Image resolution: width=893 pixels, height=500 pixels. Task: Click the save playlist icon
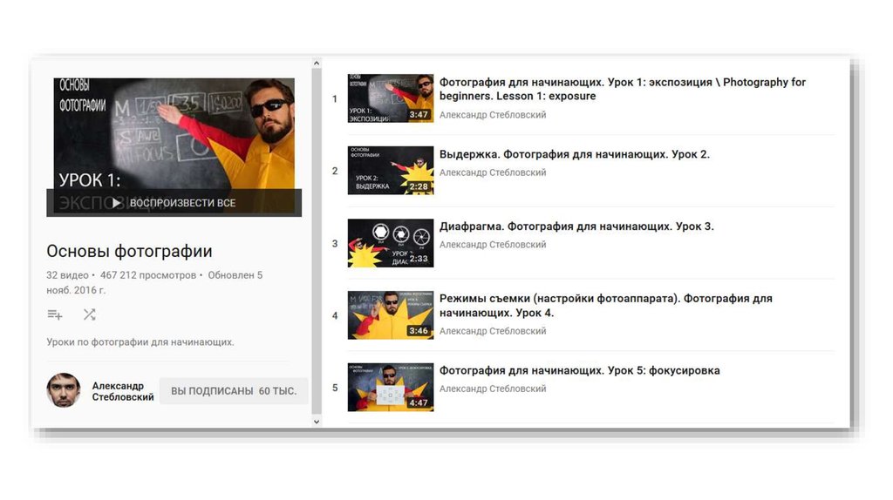[55, 314]
